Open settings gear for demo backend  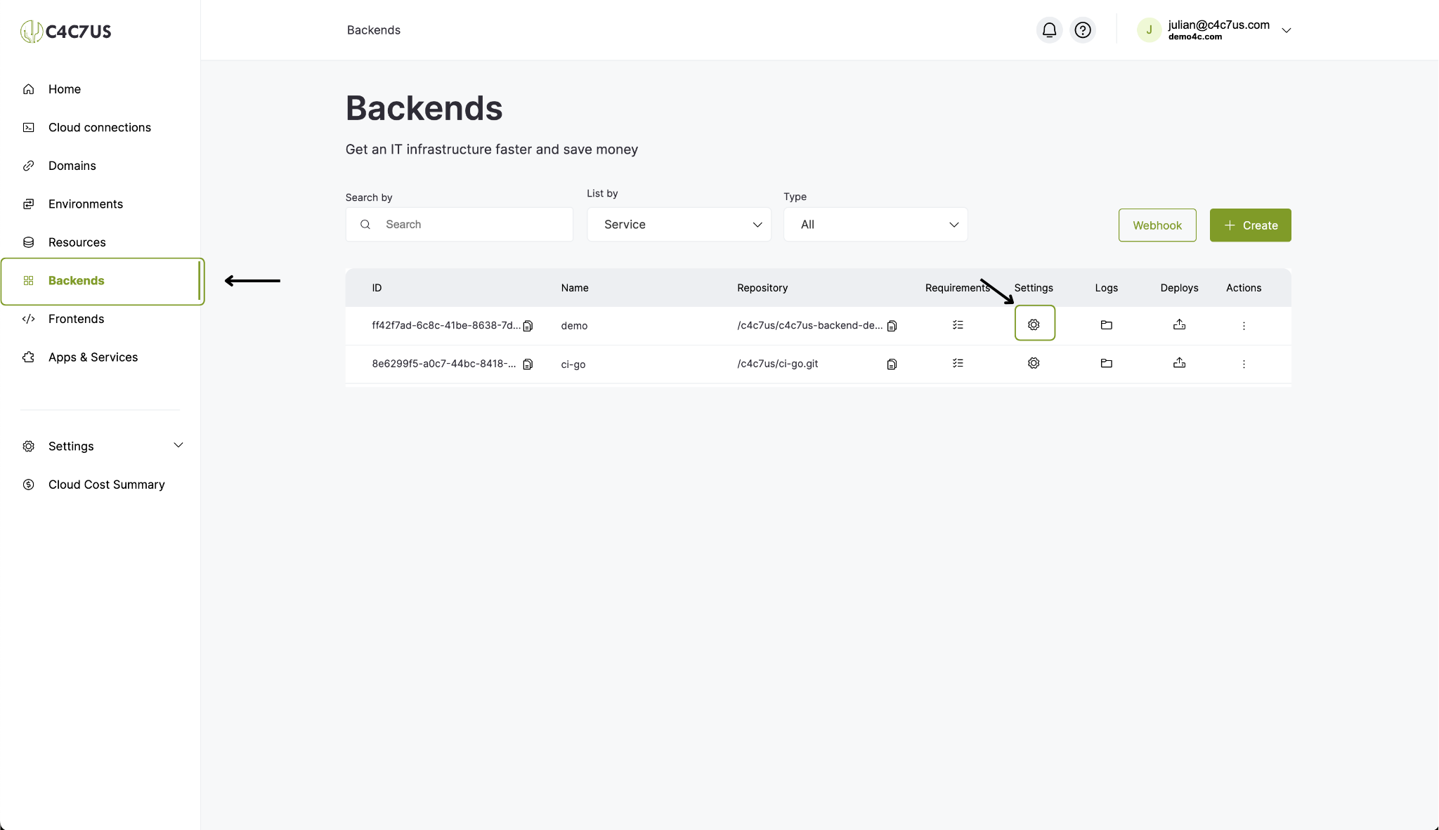pyautogui.click(x=1034, y=324)
